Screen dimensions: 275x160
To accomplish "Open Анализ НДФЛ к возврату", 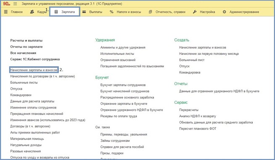I will 198,116.
